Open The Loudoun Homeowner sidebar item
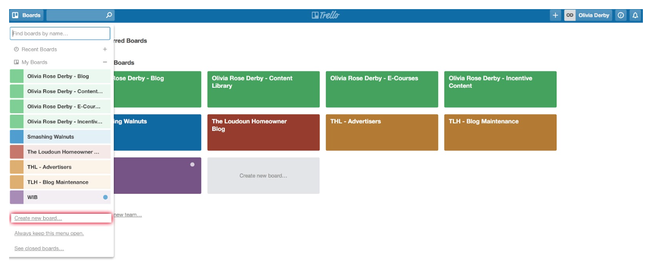The image size is (650, 267). pos(60,152)
